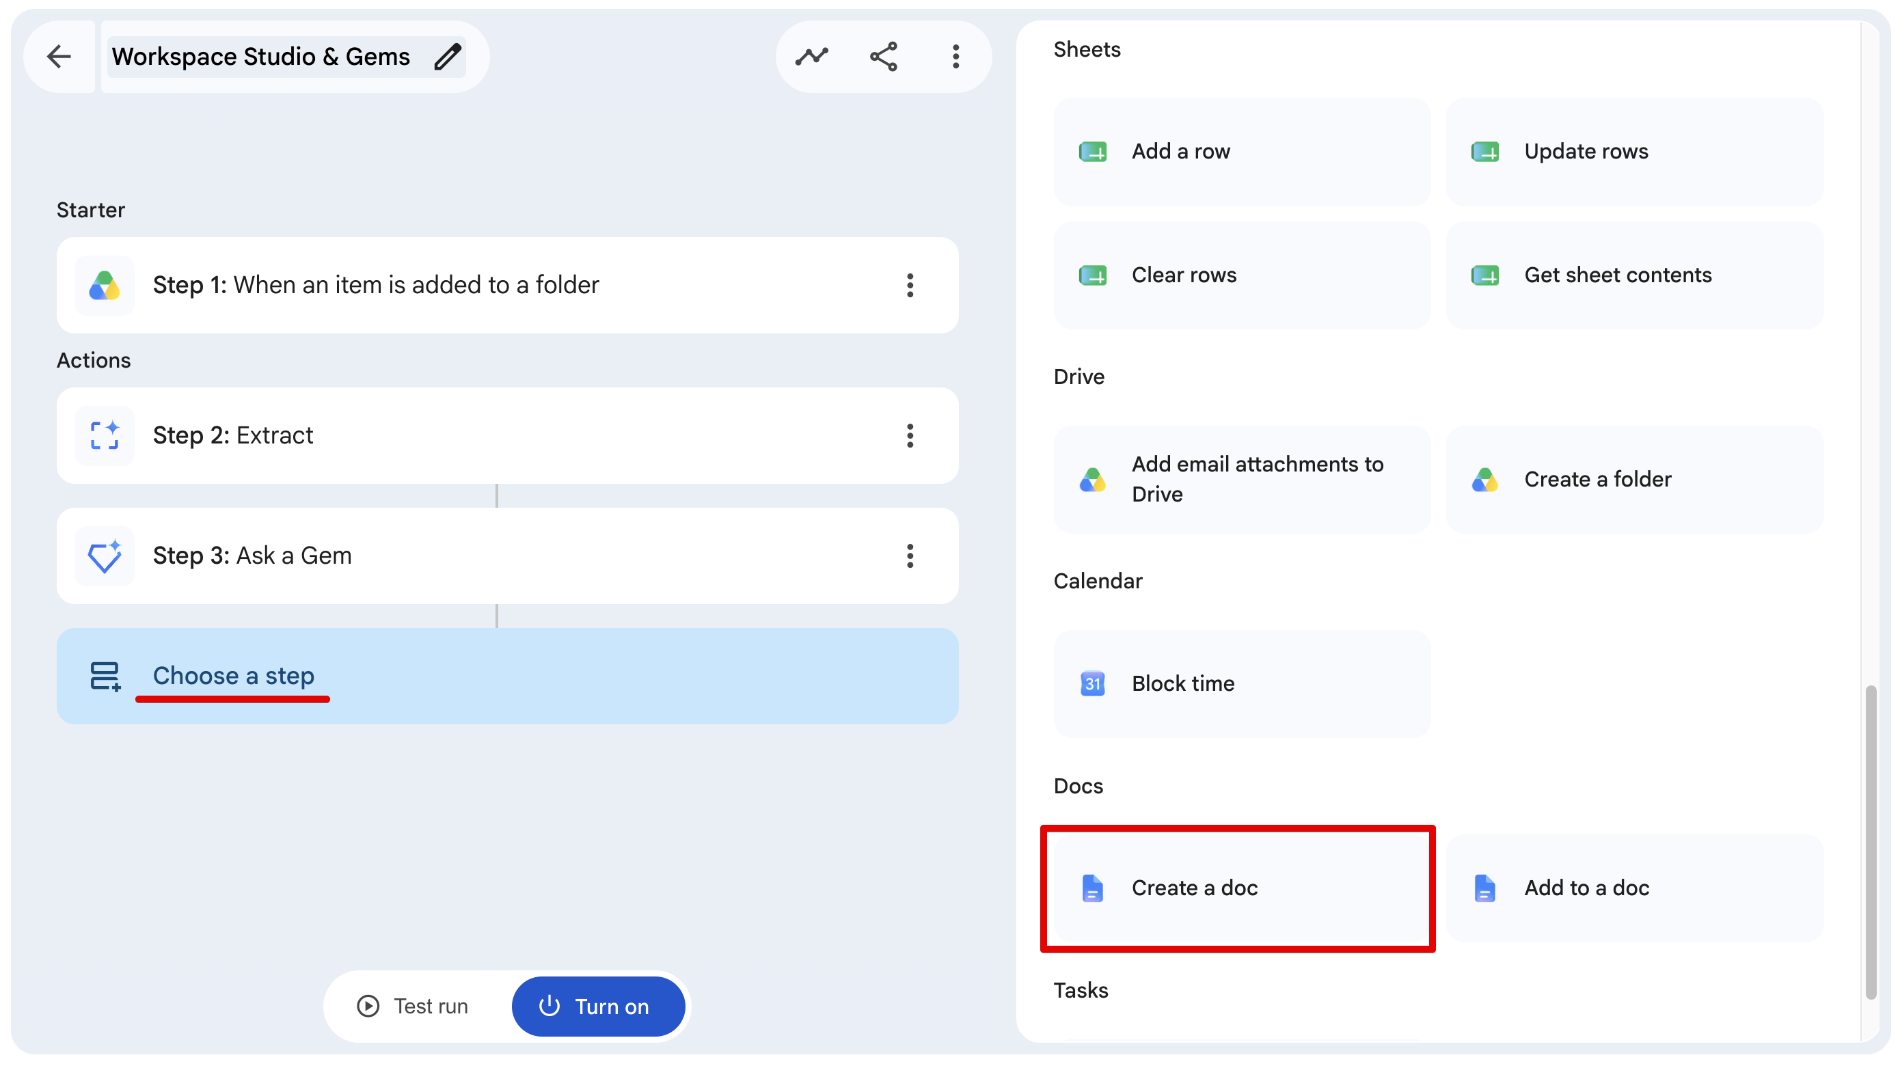Click the Gem icon in Step 3
This screenshot has height=1066, width=1900.
coord(105,556)
